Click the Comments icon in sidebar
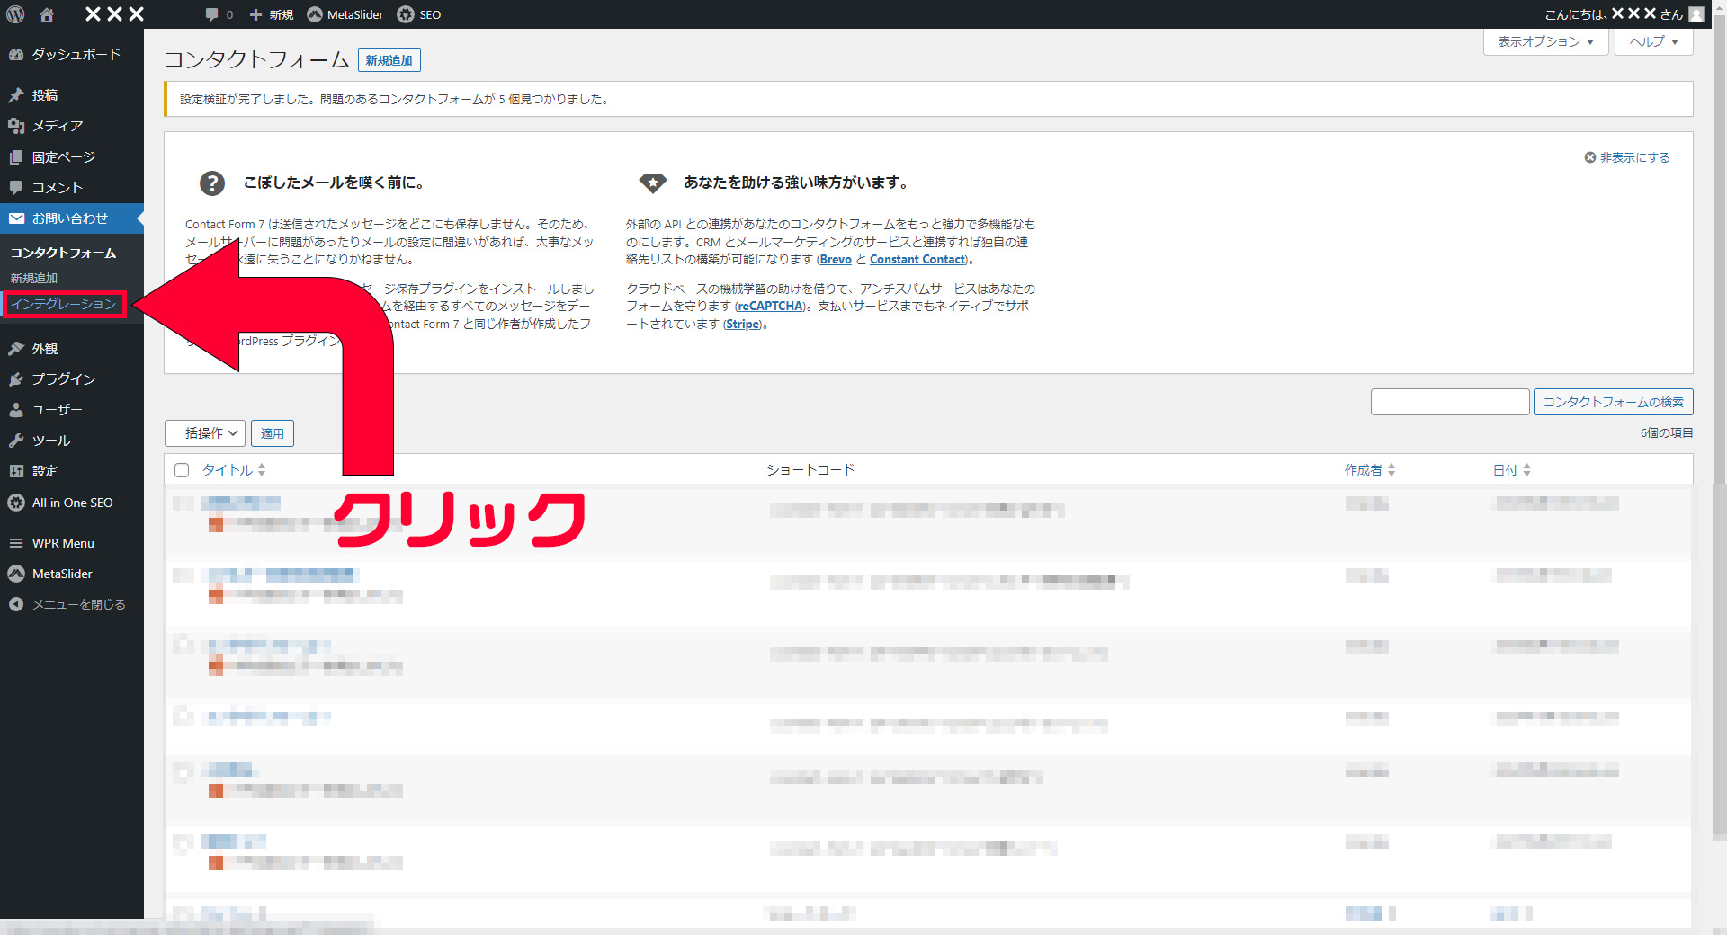Viewport: 1727px width, 935px height. (x=16, y=188)
